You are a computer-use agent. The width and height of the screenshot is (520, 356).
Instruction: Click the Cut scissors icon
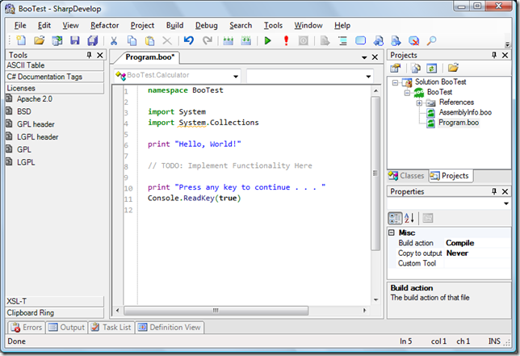point(113,41)
